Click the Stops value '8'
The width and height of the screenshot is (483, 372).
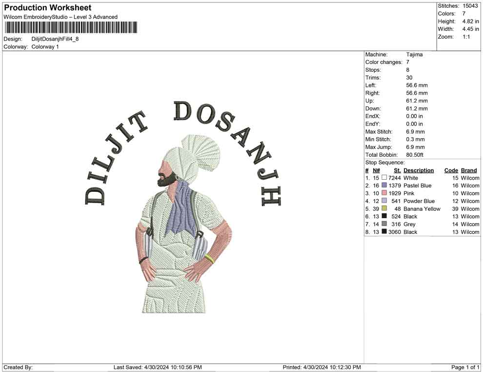[408, 70]
